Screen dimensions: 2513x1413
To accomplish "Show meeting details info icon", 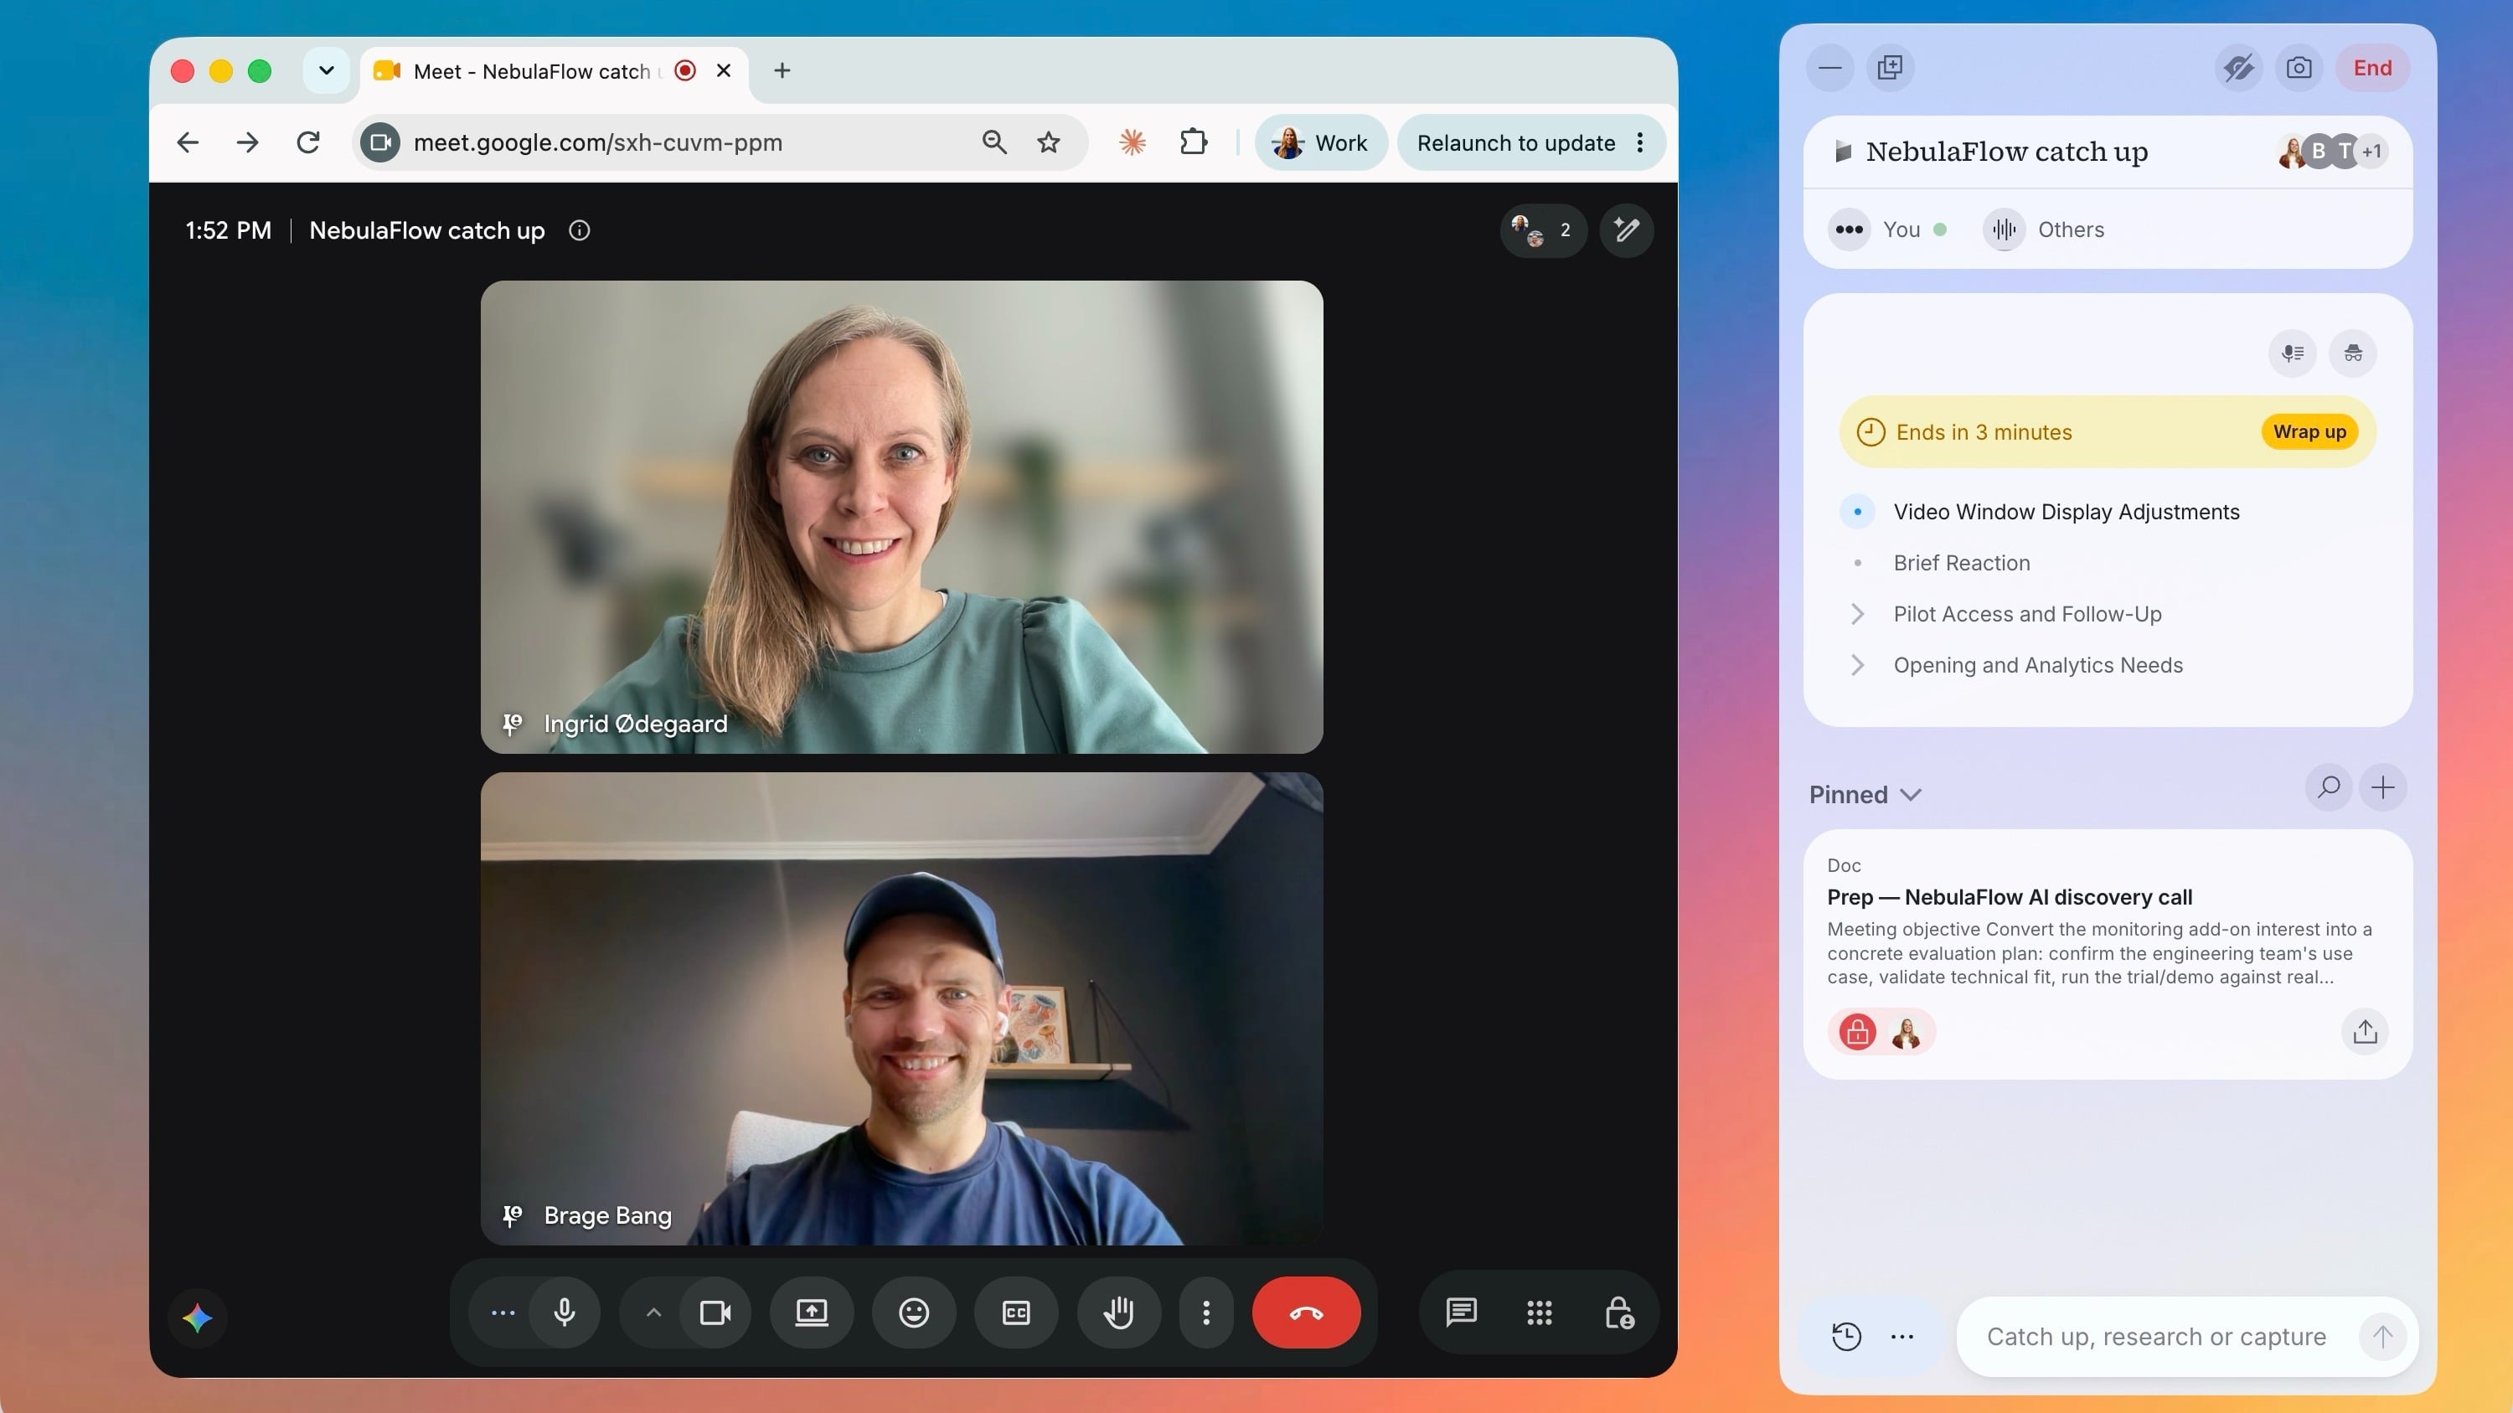I will [x=580, y=231].
